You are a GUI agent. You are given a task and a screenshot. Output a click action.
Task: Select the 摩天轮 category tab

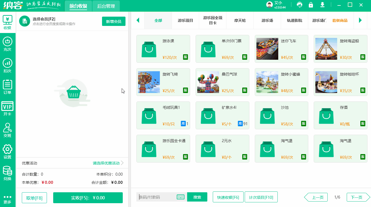(240, 20)
